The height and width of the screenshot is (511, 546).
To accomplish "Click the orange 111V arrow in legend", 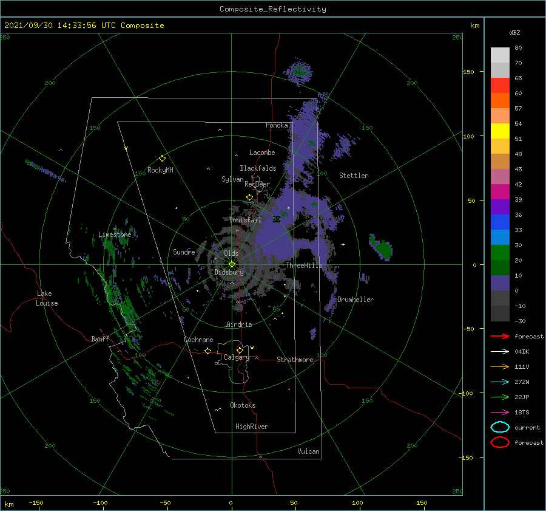I will tap(500, 366).
